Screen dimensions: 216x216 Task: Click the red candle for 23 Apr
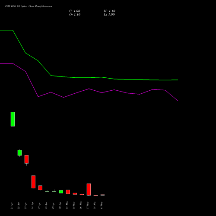point(26,159)
